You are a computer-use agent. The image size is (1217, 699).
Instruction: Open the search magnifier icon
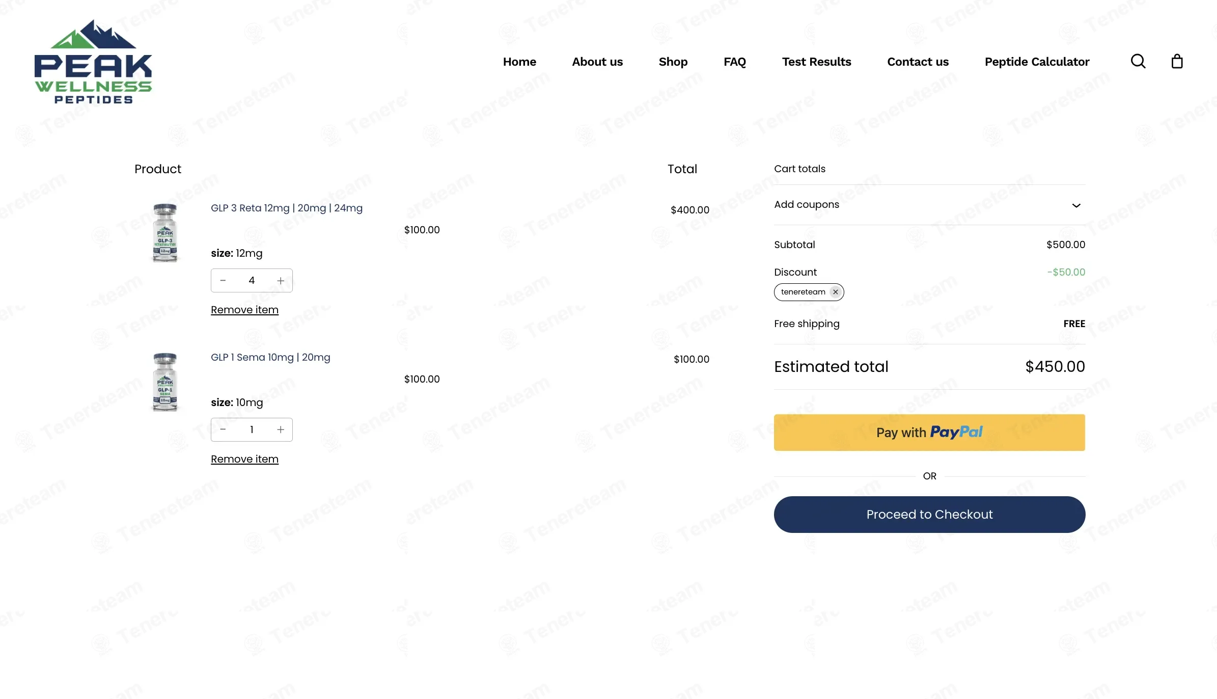(1138, 62)
